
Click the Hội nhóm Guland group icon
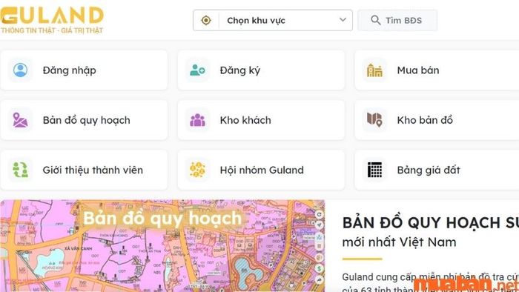tap(197, 170)
